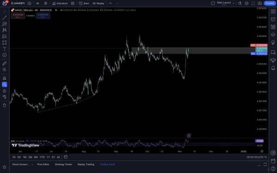Open the candle chart style dropdown
The height and width of the screenshot is (173, 277).
tap(46, 3)
